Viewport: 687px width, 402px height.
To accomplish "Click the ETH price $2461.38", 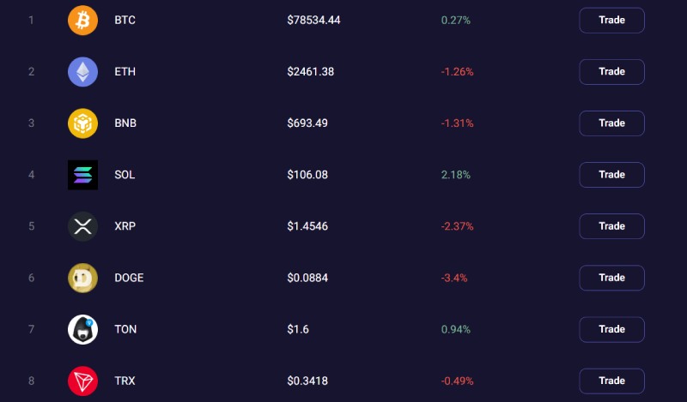I will (x=311, y=72).
